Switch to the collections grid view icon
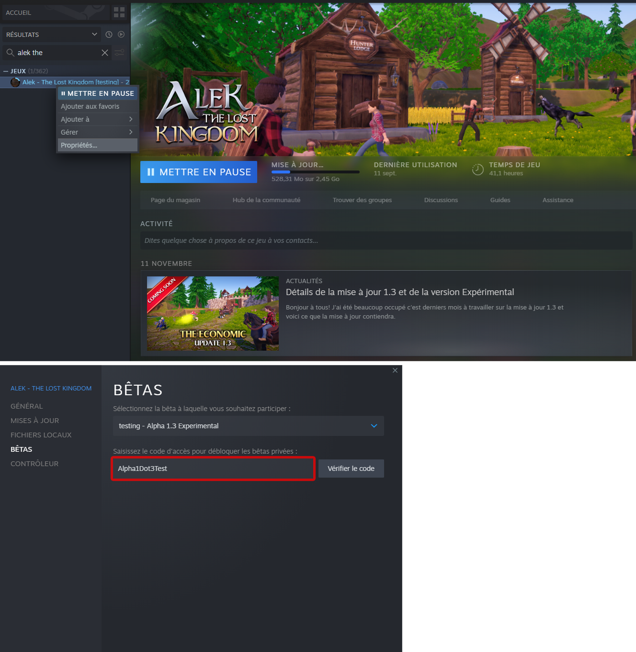636x652 pixels. (119, 12)
